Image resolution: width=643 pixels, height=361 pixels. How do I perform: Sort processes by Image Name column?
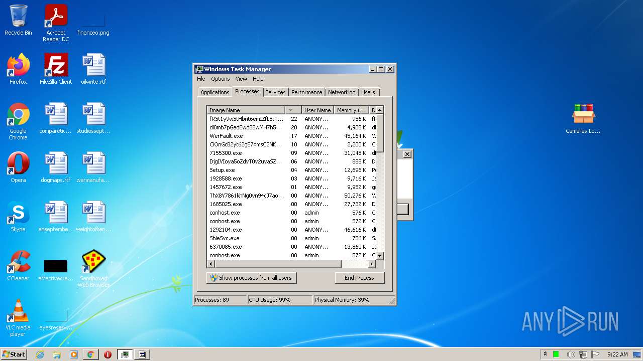(x=246, y=110)
